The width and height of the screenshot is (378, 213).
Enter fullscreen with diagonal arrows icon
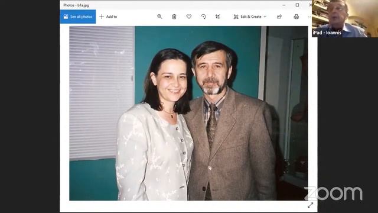coord(310,205)
